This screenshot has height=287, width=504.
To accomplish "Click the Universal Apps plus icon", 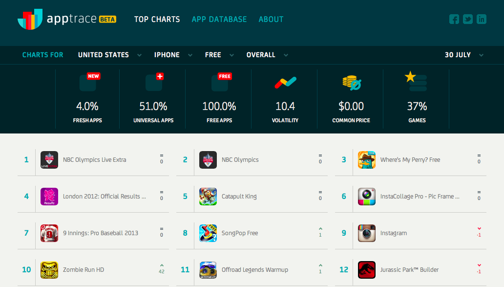I will pos(155,82).
